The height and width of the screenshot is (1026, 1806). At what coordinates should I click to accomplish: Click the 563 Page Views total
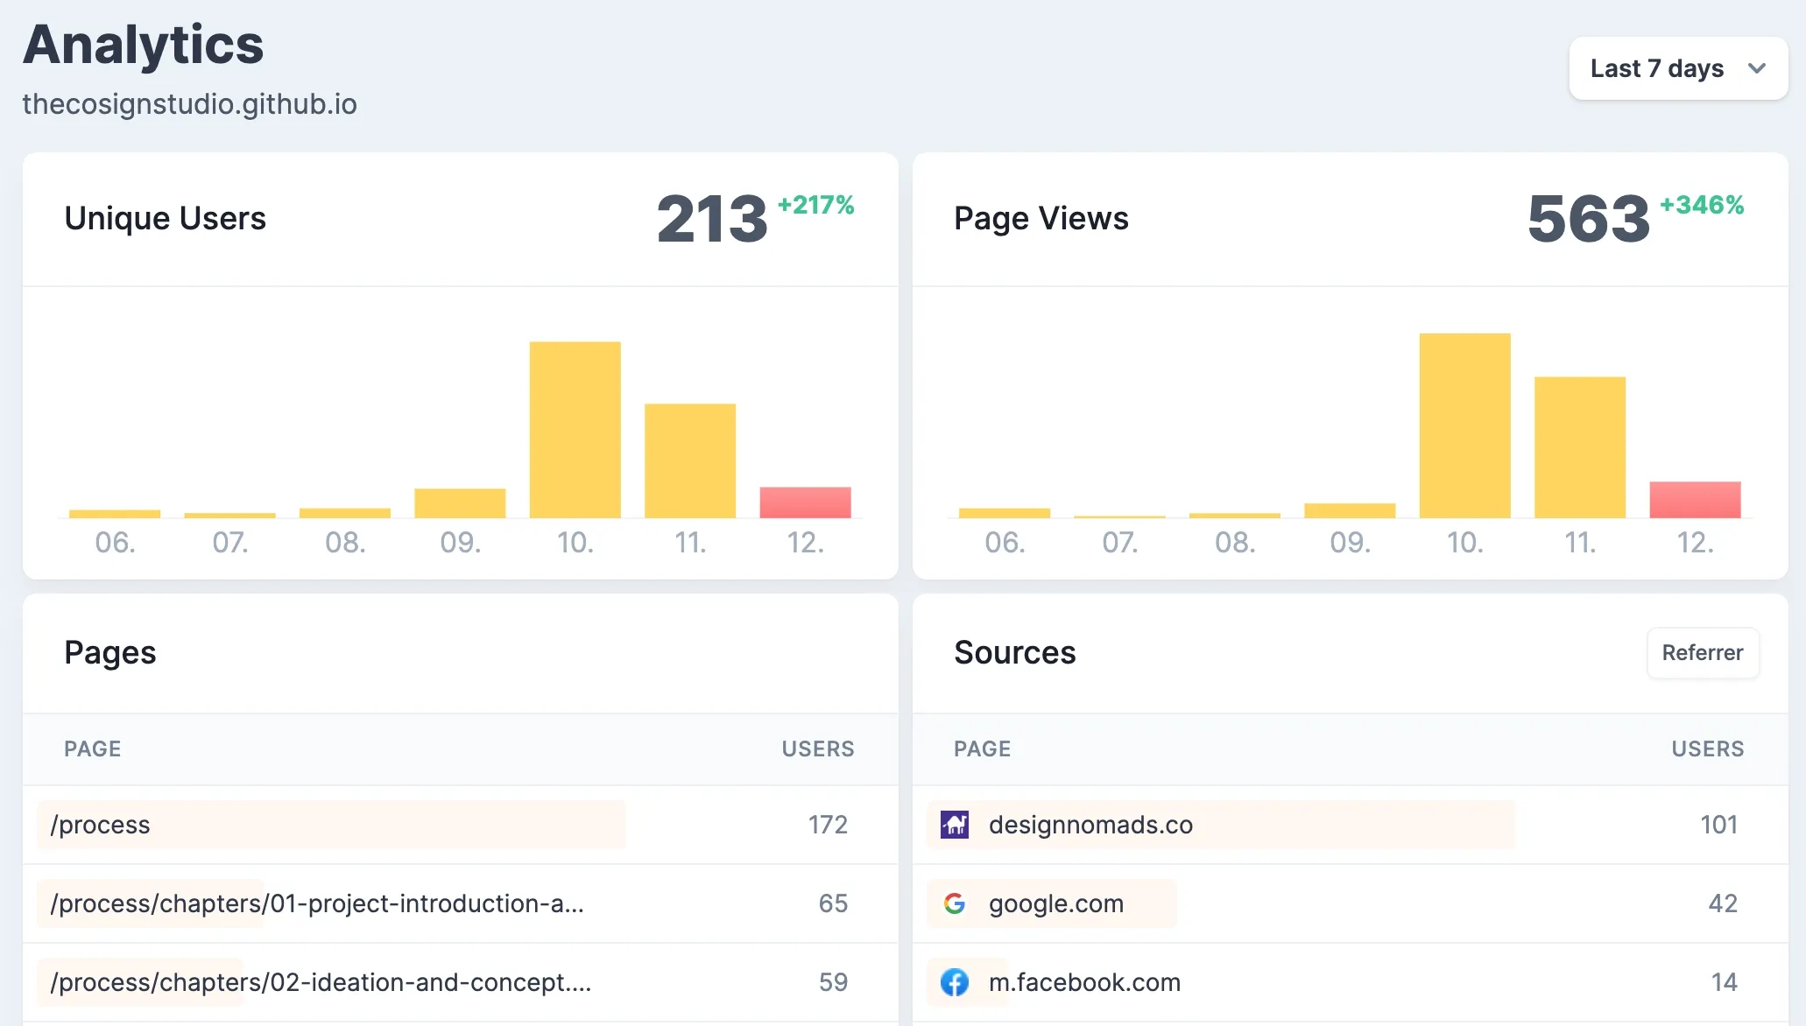coord(1588,219)
